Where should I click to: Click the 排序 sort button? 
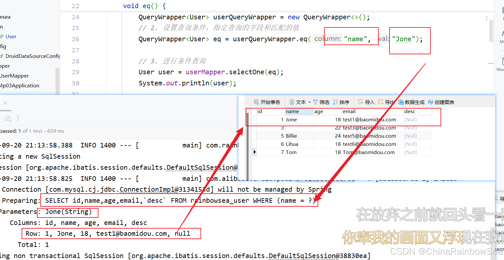pyautogui.click(x=341, y=102)
